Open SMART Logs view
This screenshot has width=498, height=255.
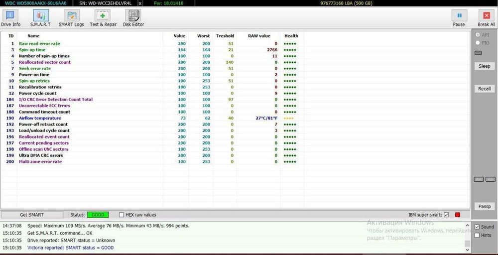71,18
